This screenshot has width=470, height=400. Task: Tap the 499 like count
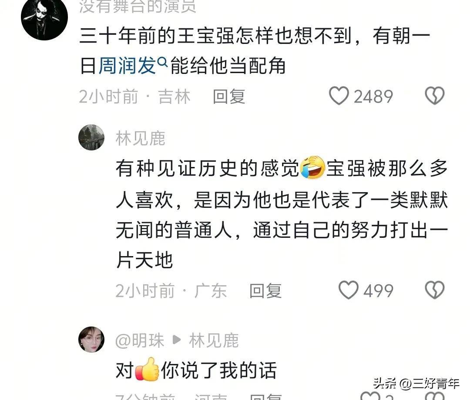tap(378, 291)
